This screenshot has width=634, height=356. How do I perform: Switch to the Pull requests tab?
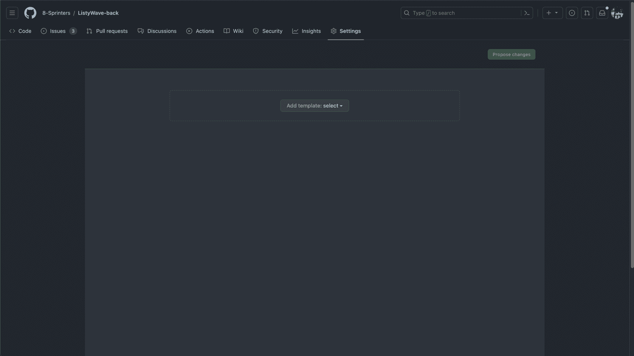tap(107, 31)
